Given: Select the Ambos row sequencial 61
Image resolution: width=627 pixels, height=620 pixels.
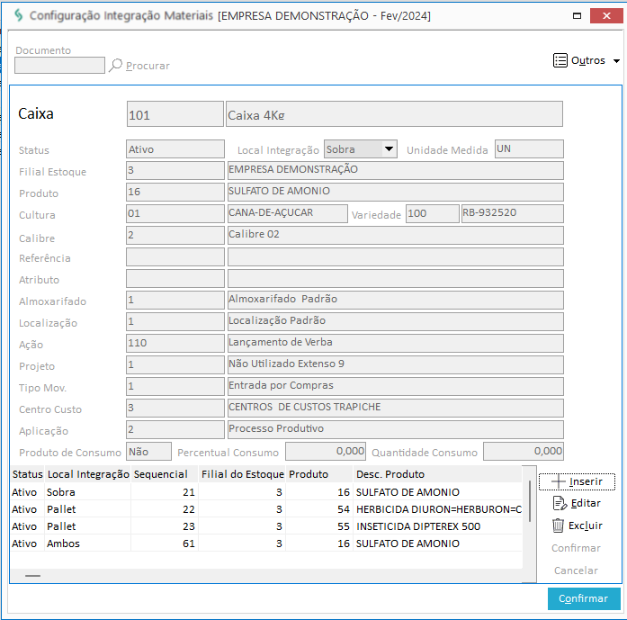Looking at the screenshot, I should click(x=265, y=544).
